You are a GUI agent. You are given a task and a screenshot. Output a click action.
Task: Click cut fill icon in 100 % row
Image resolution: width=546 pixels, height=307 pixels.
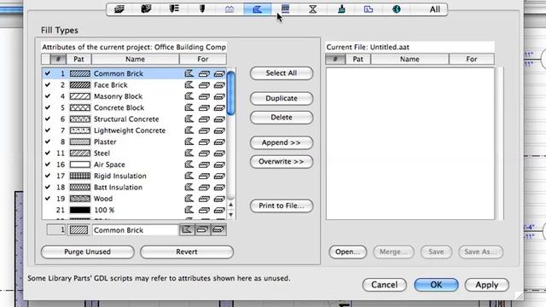coord(219,211)
